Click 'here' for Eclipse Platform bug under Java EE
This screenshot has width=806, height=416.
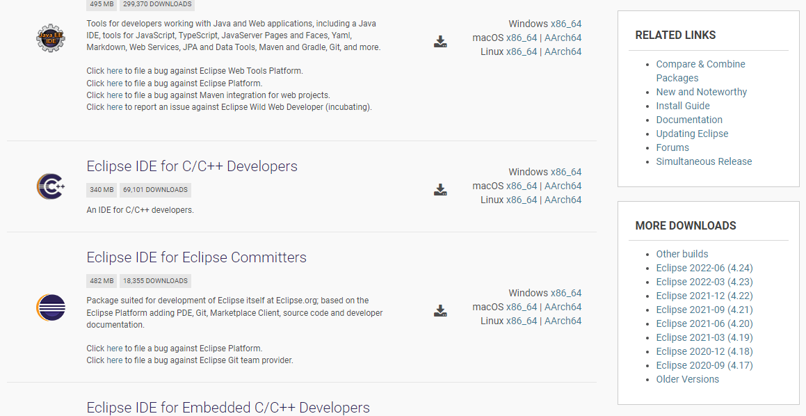tap(115, 83)
